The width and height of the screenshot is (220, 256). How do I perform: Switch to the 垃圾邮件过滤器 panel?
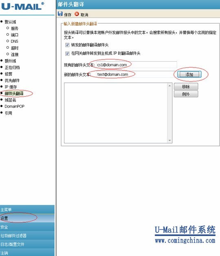point(27,236)
